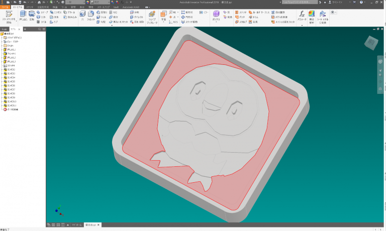
Task: Open My Home (マイ ホーム) document tab
Action: (77, 225)
